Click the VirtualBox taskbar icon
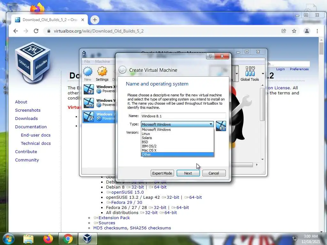The width and height of the screenshot is (327, 245). [87, 239]
